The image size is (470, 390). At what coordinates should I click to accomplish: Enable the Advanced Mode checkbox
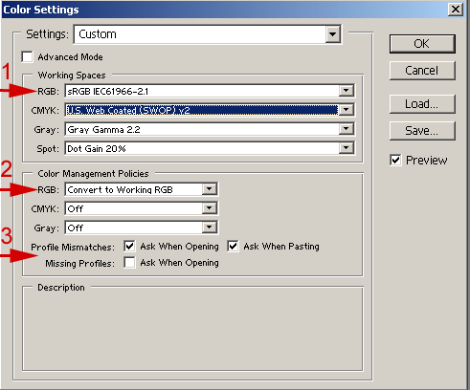click(x=28, y=57)
